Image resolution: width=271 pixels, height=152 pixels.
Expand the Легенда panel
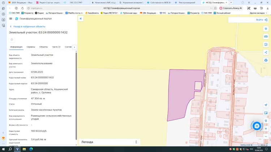pos(109,142)
